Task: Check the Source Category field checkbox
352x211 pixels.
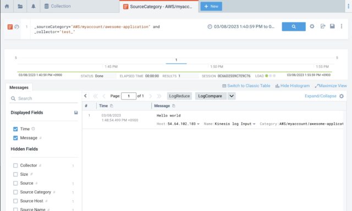Action: point(15,192)
